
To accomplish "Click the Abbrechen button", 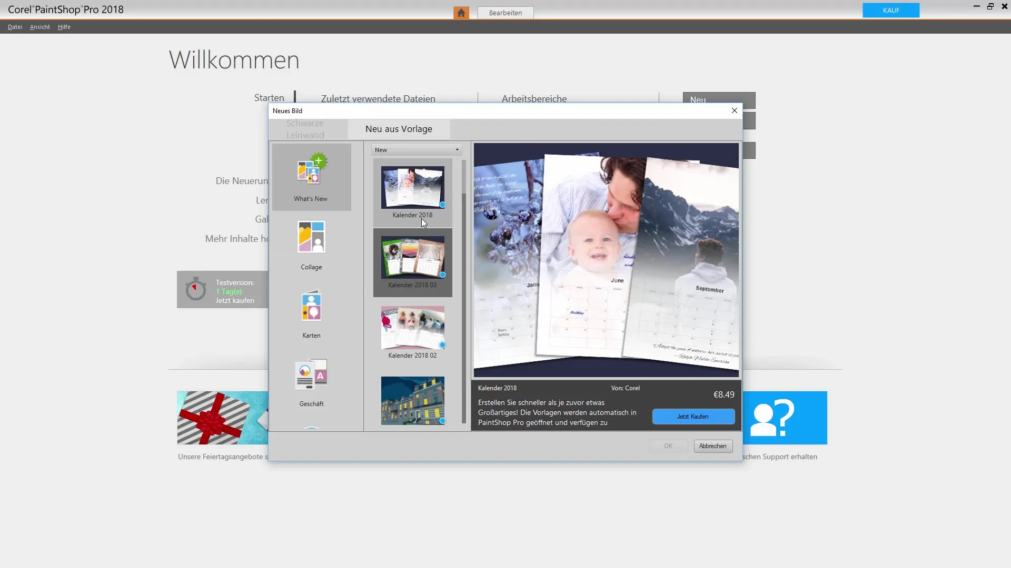I will 713,446.
